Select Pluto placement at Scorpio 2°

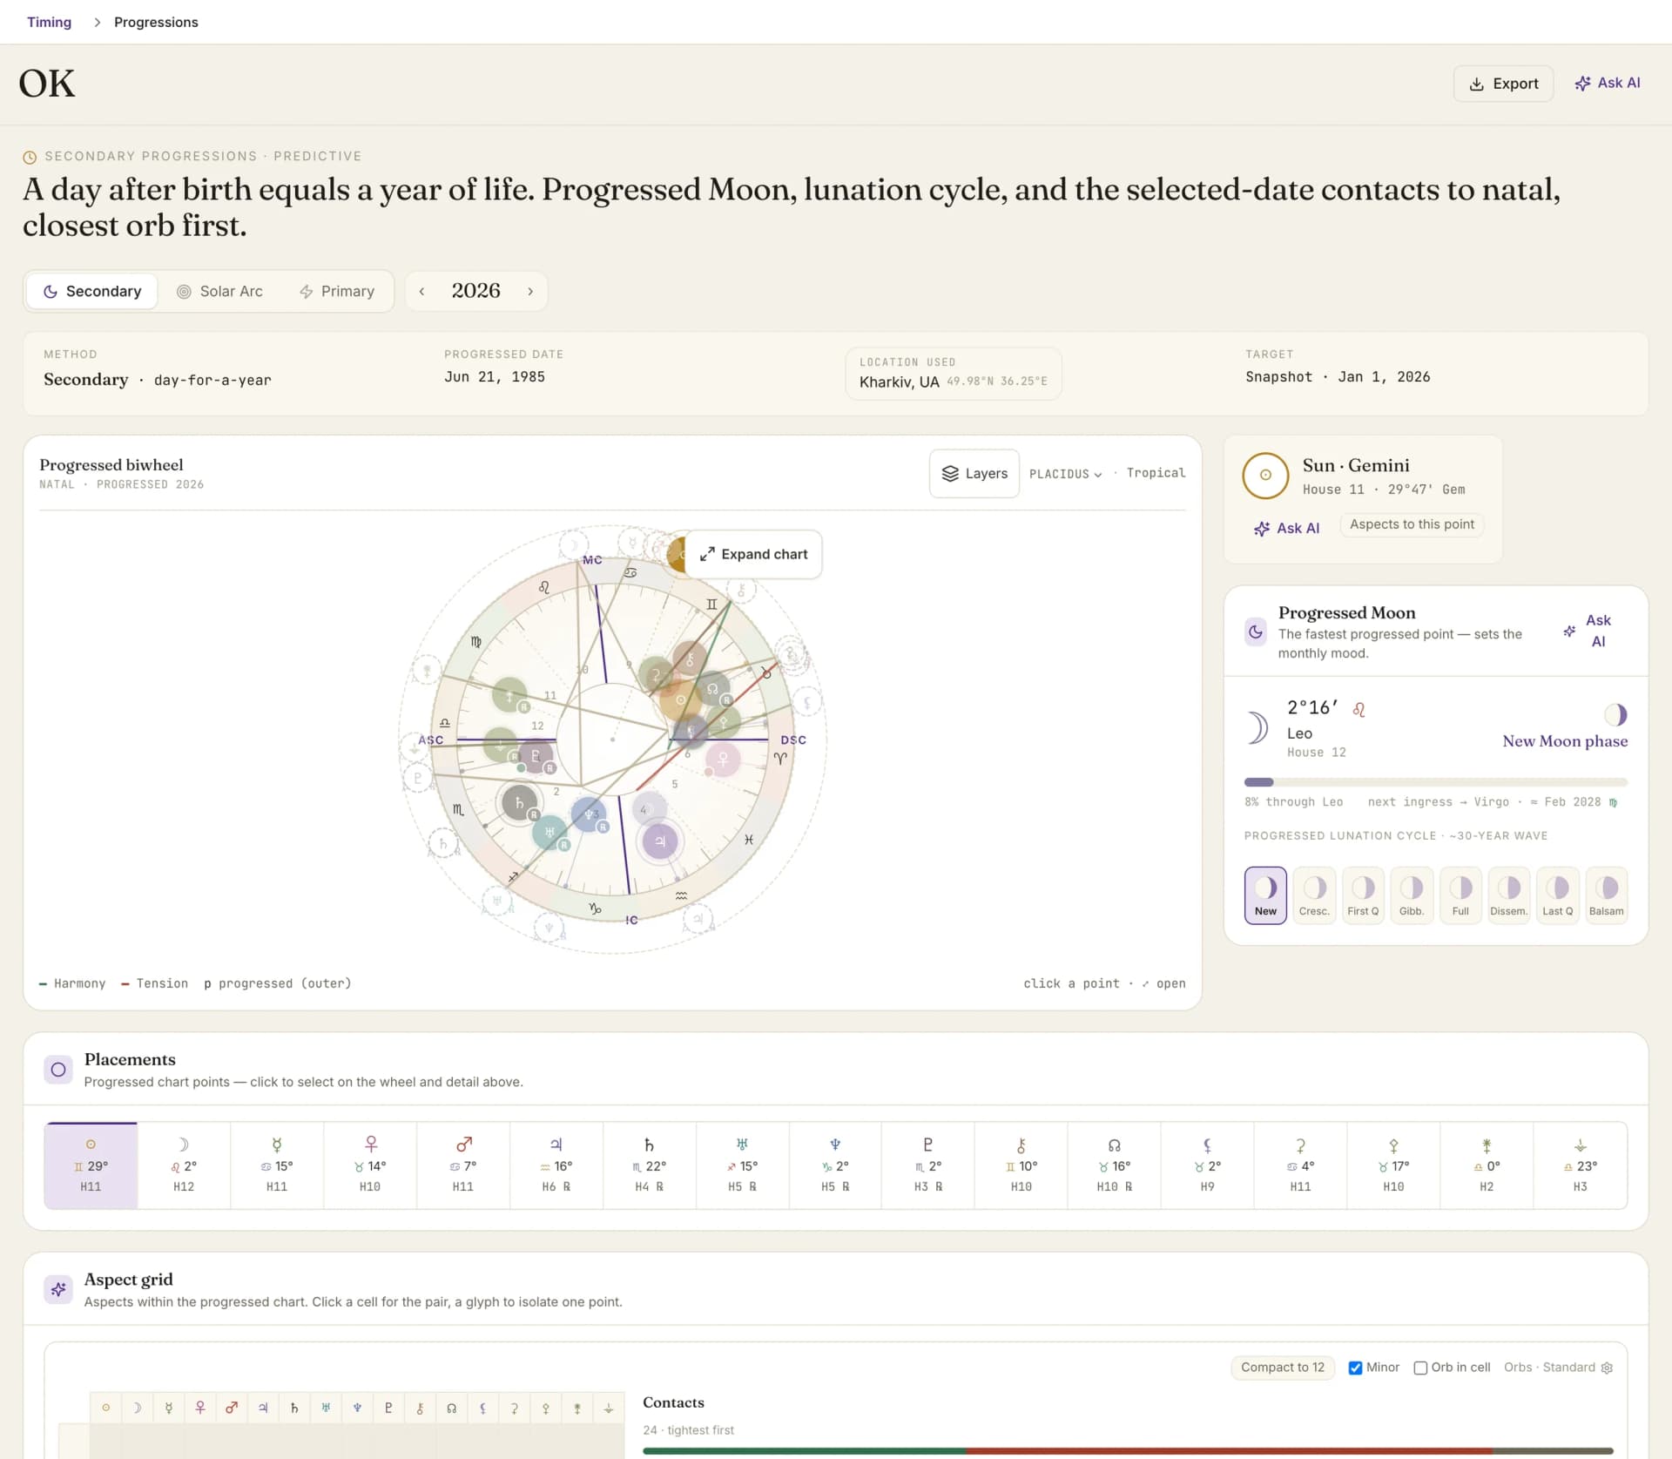[928, 1165]
